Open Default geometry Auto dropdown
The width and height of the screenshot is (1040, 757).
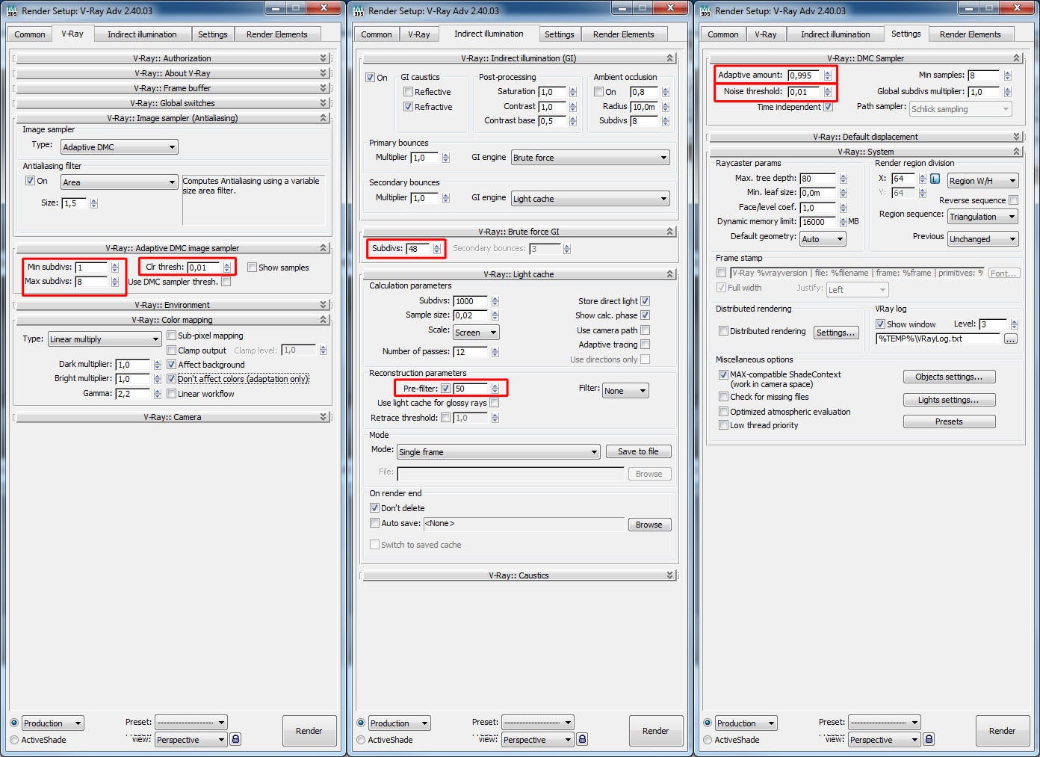click(x=822, y=239)
